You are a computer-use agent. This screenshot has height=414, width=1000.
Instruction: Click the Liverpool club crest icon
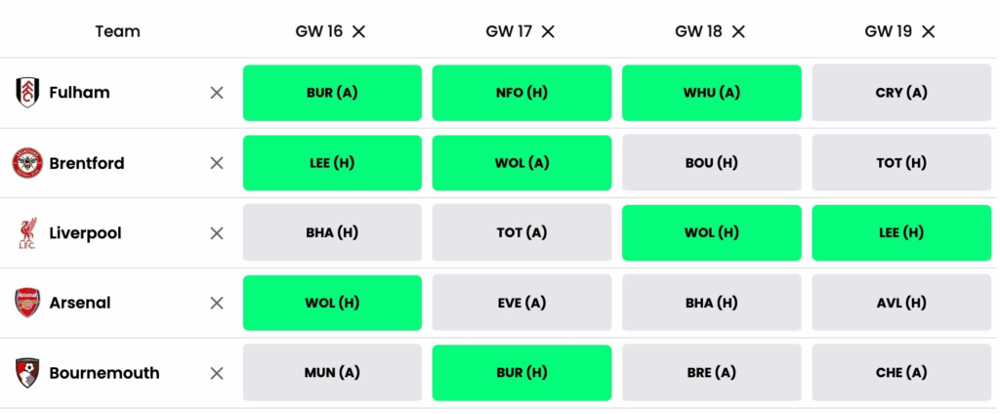click(27, 233)
